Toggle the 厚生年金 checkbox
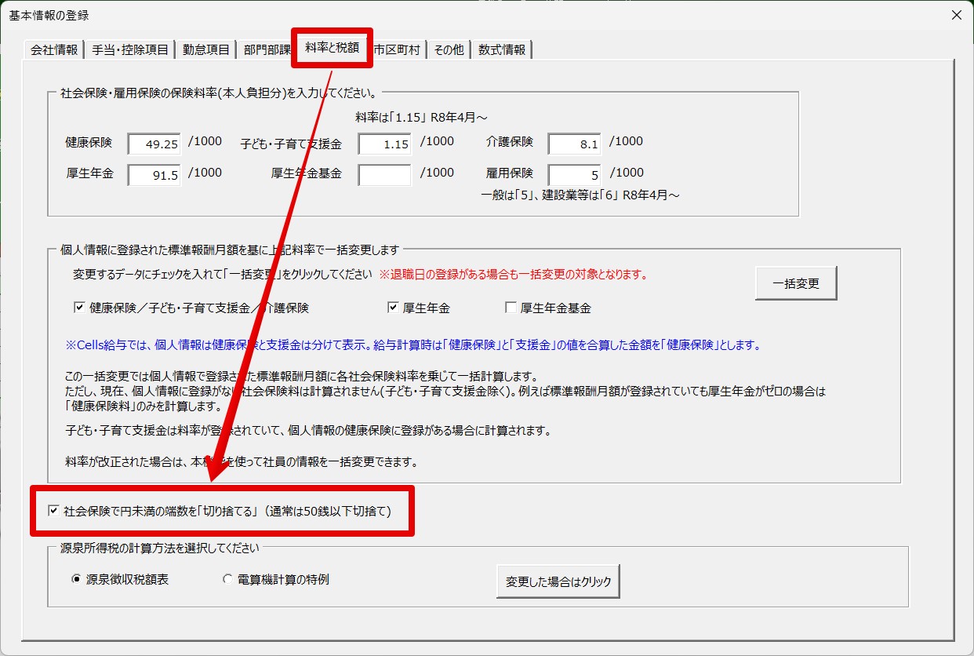The width and height of the screenshot is (974, 656). point(393,308)
